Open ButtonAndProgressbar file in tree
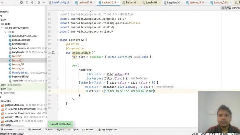 tap(25, 36)
